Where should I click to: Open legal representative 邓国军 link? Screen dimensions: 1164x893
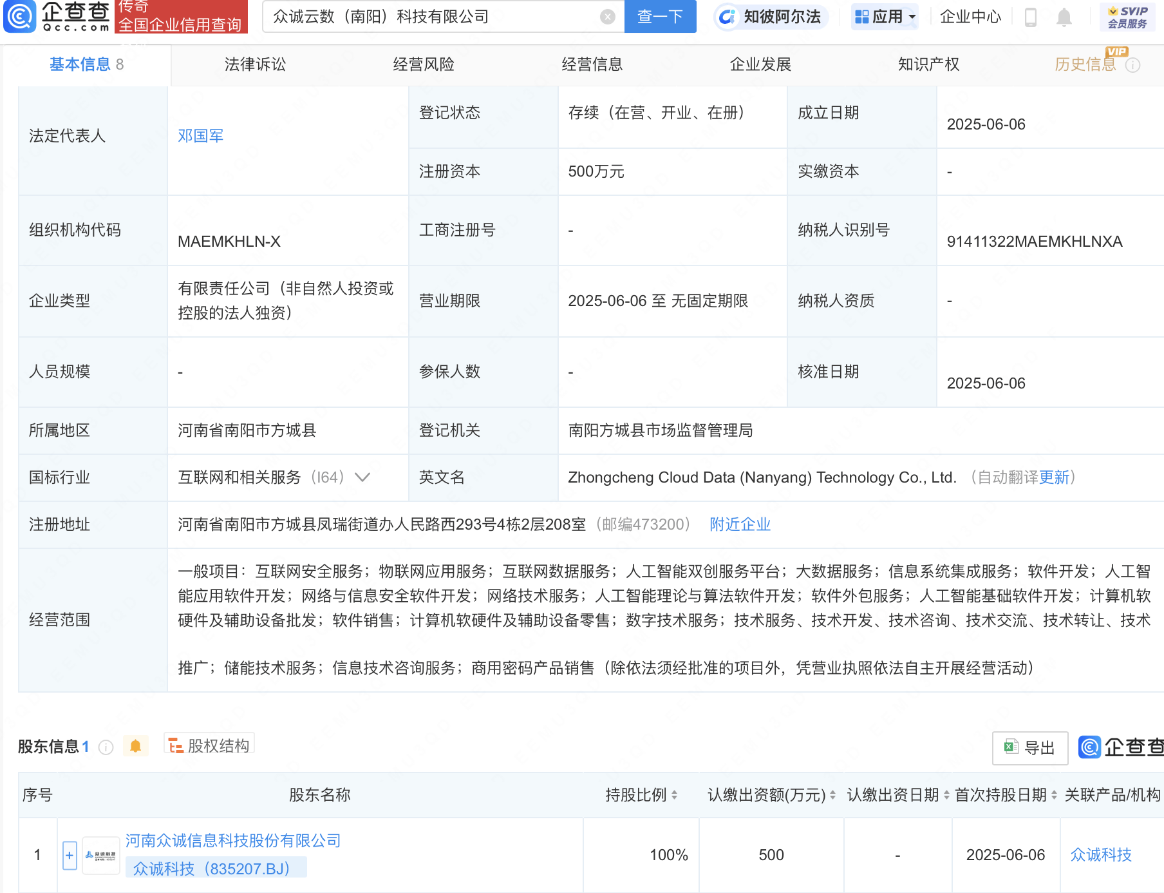point(201,136)
